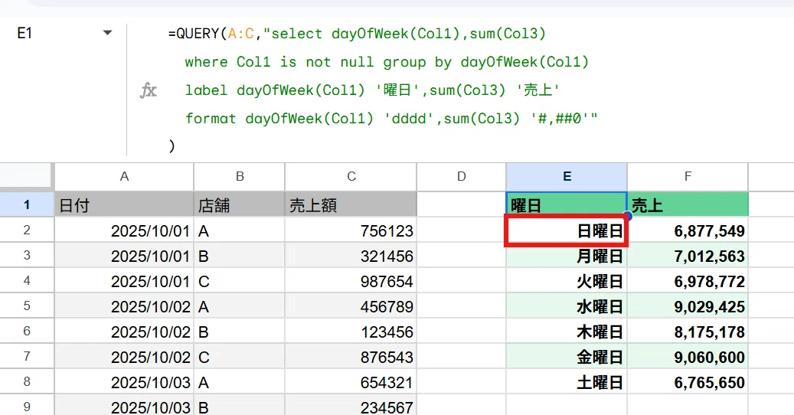
Task: Select column A header
Action: pyautogui.click(x=124, y=177)
